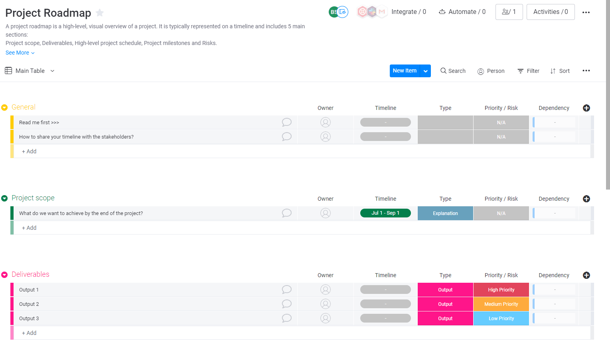Expand description with See More

point(20,53)
